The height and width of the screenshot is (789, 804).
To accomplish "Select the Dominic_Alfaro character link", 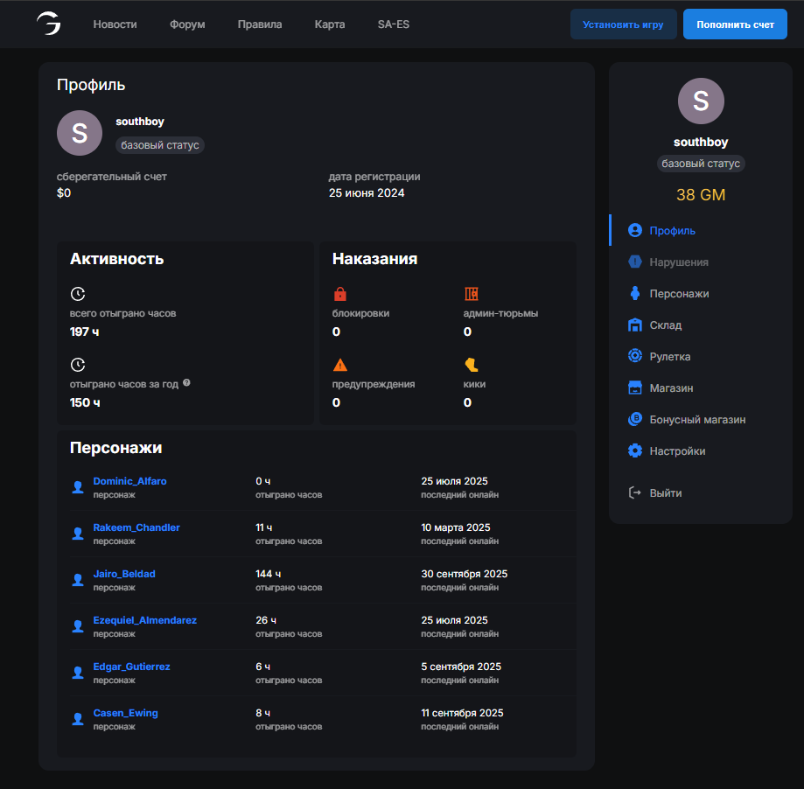I will click(129, 481).
